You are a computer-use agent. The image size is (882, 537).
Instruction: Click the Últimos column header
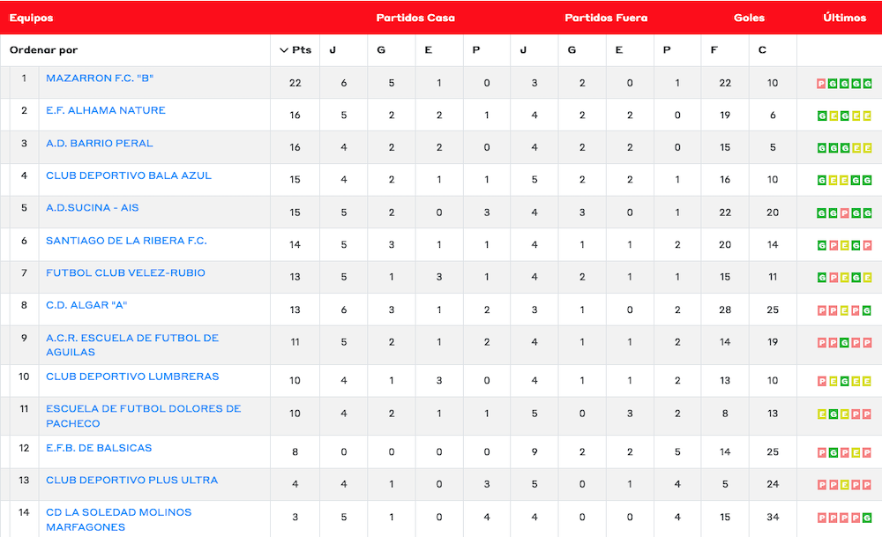tap(844, 18)
